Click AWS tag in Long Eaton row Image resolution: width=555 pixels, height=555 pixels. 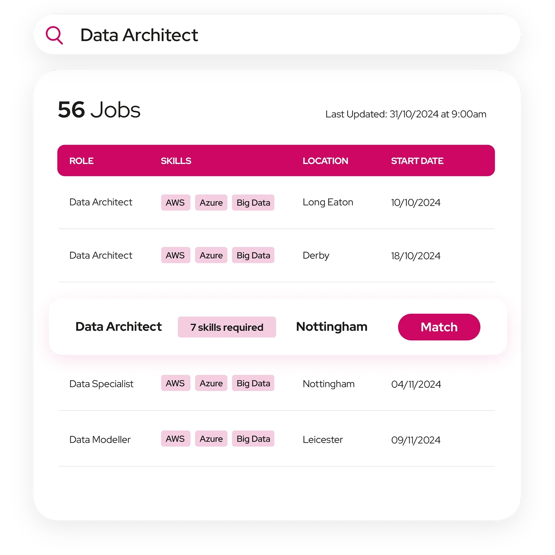click(175, 203)
